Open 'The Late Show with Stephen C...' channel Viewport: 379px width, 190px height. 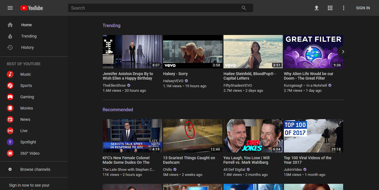pos(129,169)
